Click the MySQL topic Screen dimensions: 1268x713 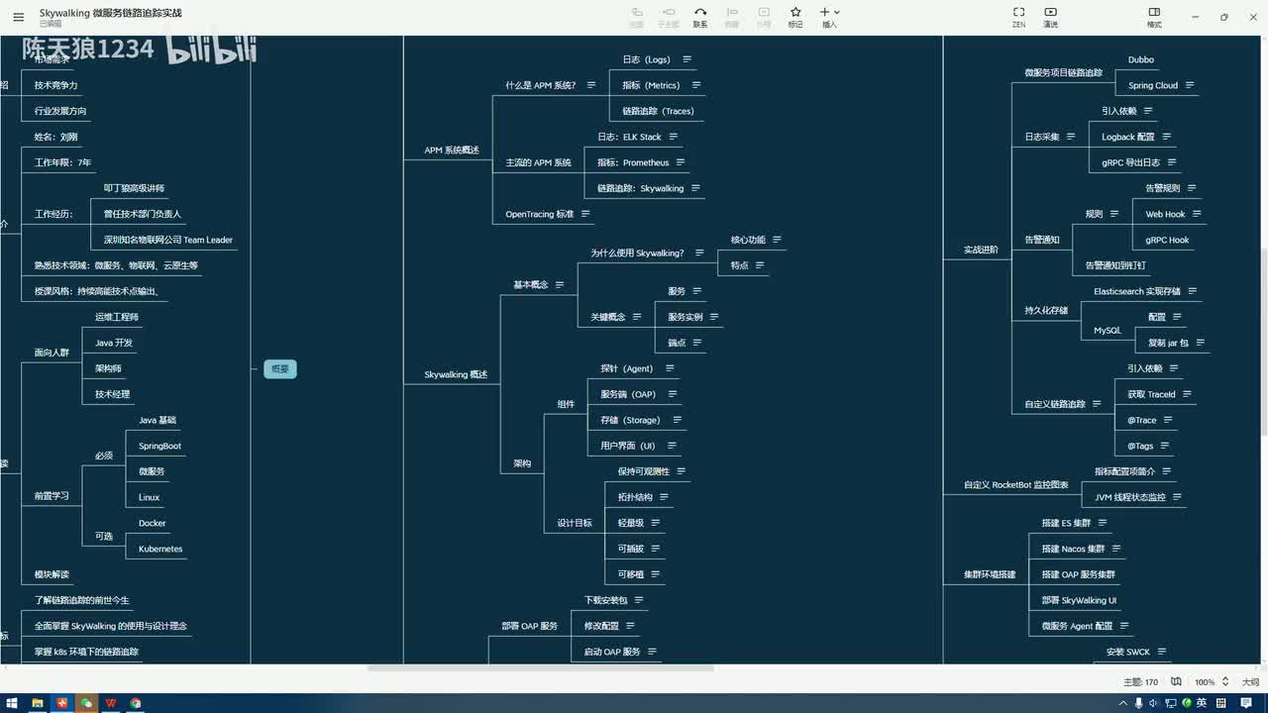(1108, 331)
